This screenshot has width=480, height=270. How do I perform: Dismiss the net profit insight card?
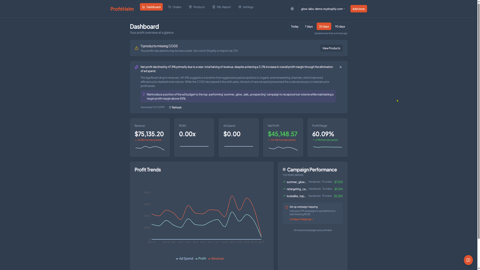click(x=340, y=67)
